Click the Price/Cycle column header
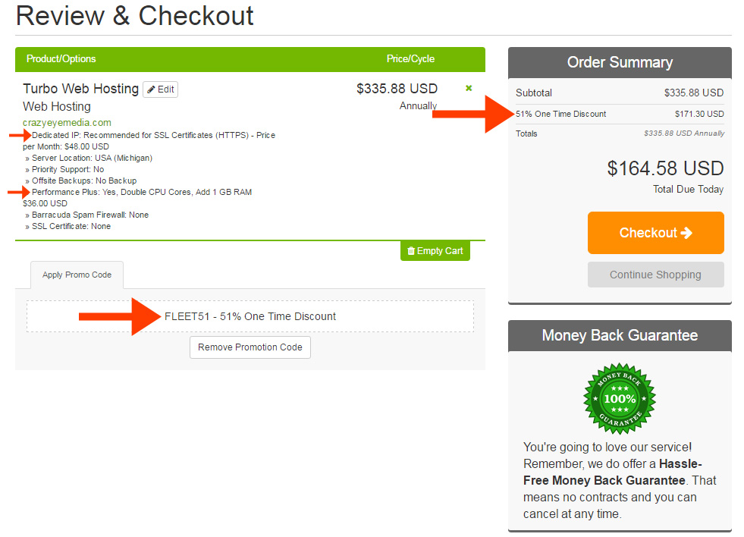744x537 pixels. pyautogui.click(x=410, y=59)
